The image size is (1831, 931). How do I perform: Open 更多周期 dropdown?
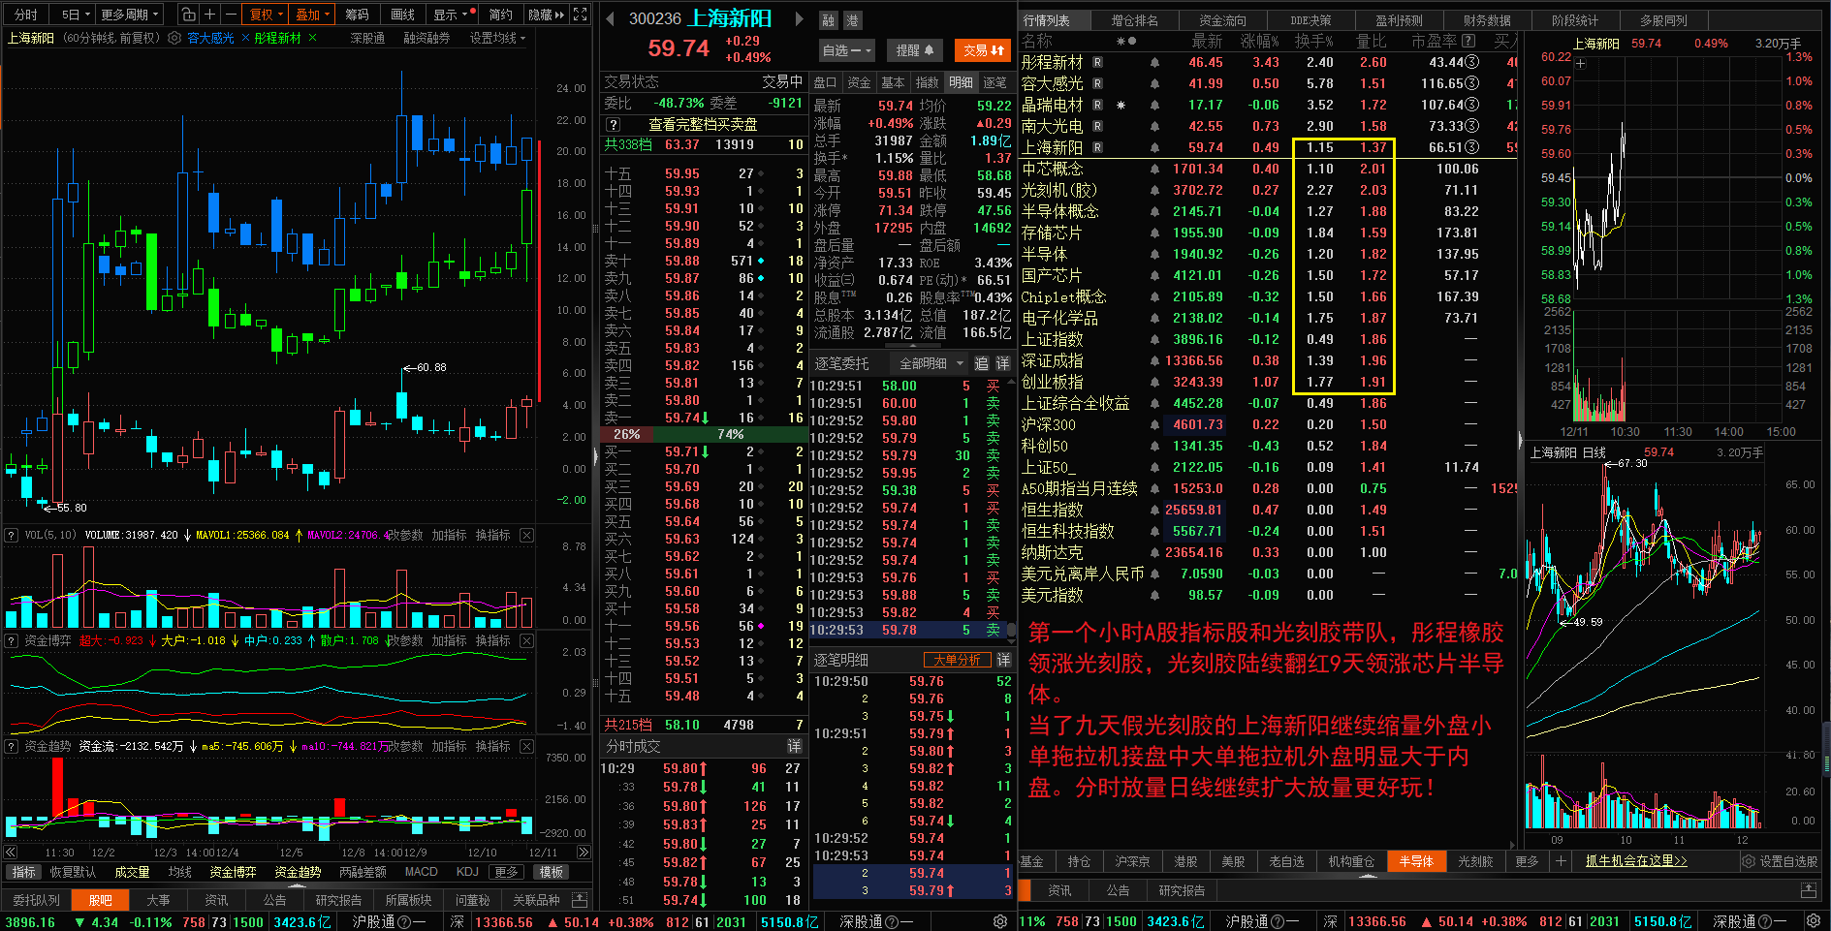coord(129,15)
